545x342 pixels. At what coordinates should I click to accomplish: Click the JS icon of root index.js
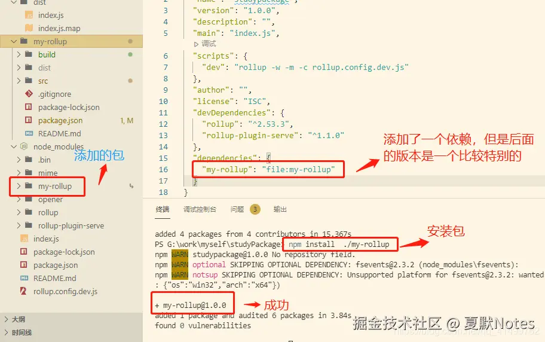pyautogui.click(x=24, y=239)
